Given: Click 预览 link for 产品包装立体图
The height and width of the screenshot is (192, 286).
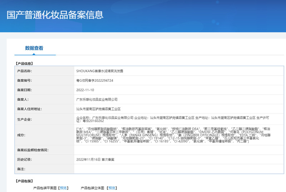Looking at the screenshot, I should (112, 188).
